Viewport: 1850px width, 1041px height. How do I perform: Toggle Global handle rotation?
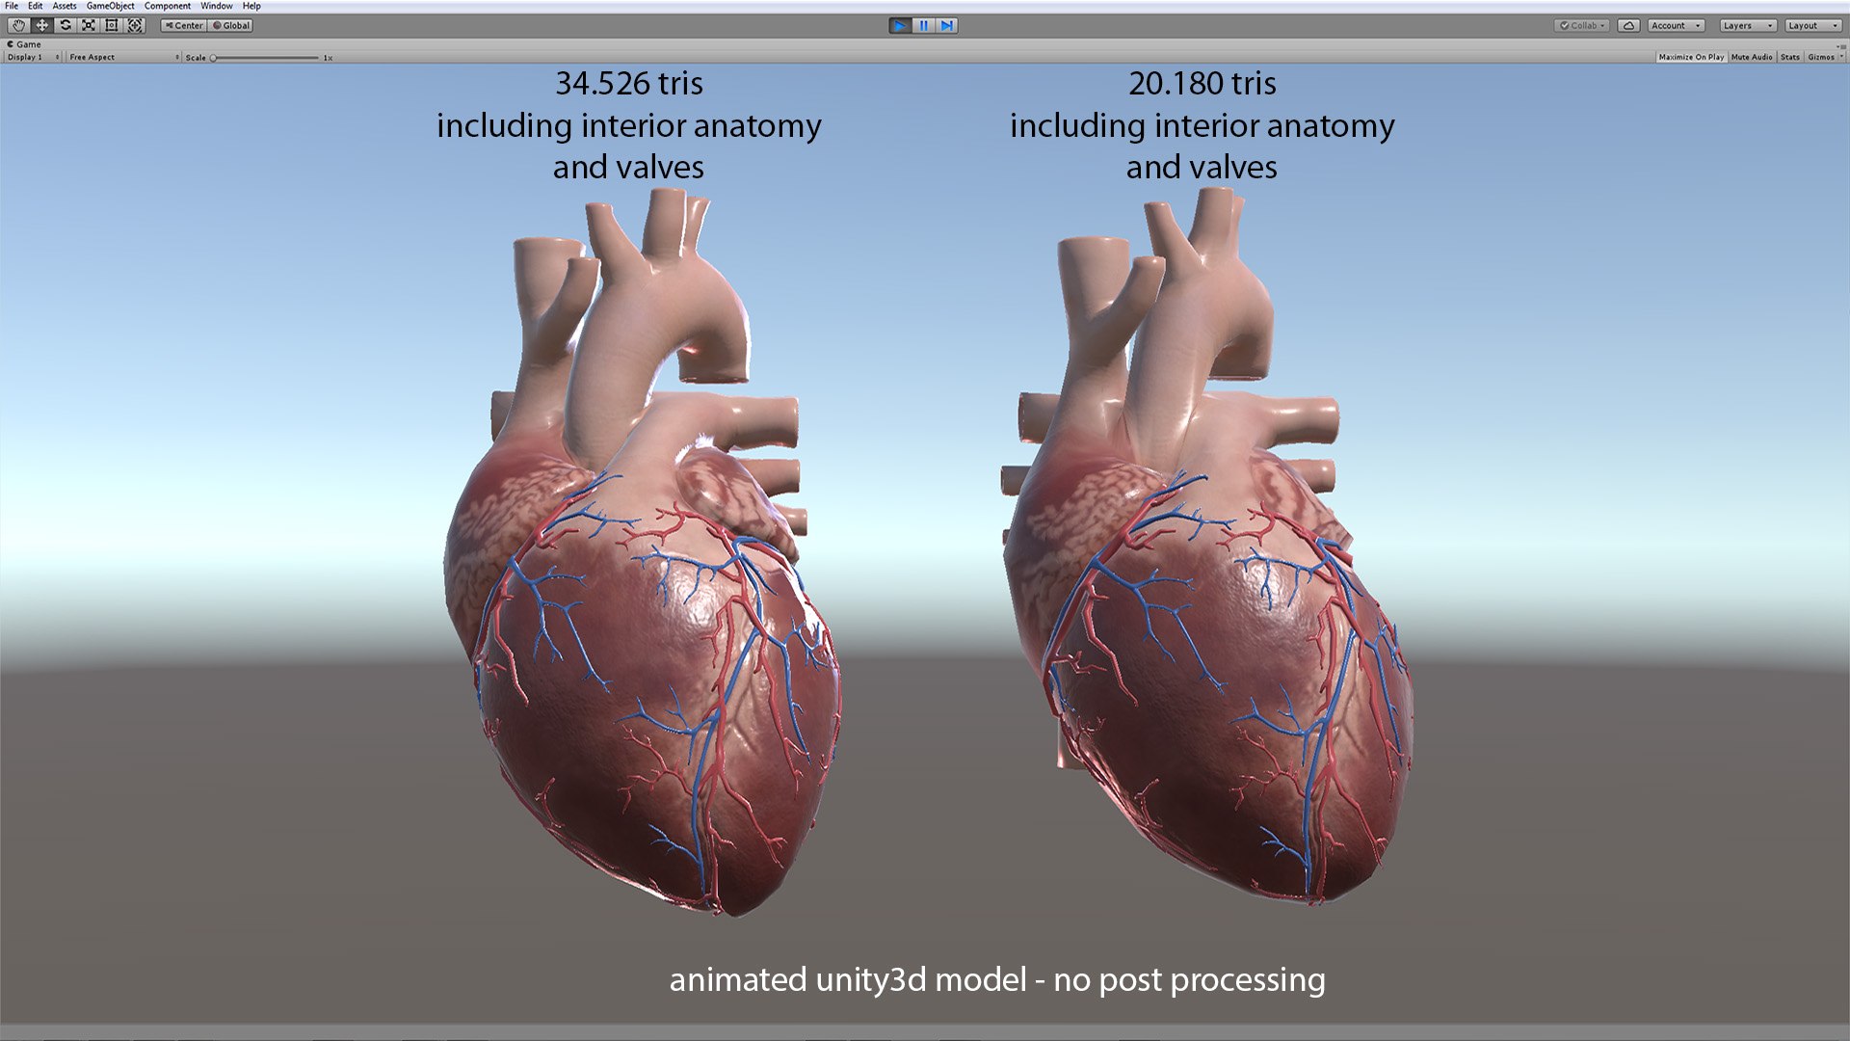231,25
